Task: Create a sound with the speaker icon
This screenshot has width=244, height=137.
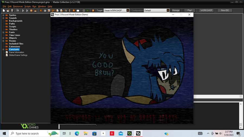Action: click(x=45, y=10)
